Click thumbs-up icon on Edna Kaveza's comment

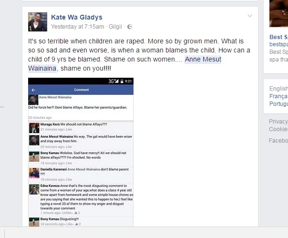[x=76, y=213]
